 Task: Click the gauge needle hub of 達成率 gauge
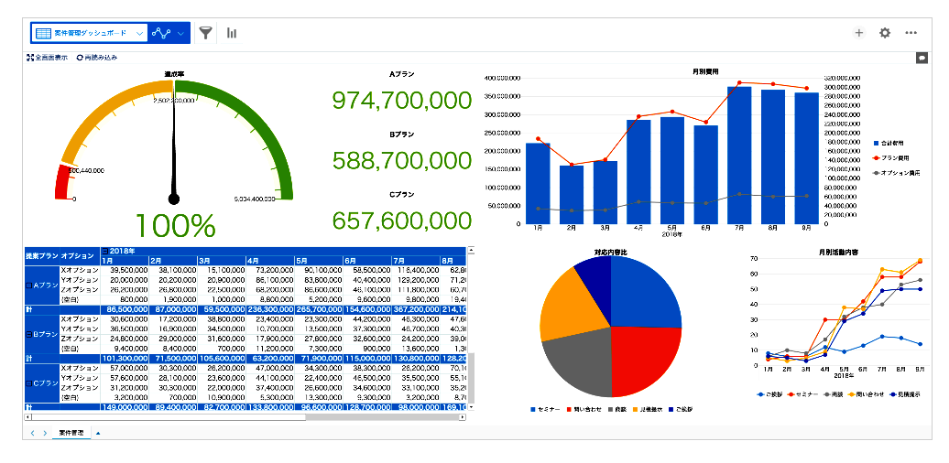tap(174, 199)
